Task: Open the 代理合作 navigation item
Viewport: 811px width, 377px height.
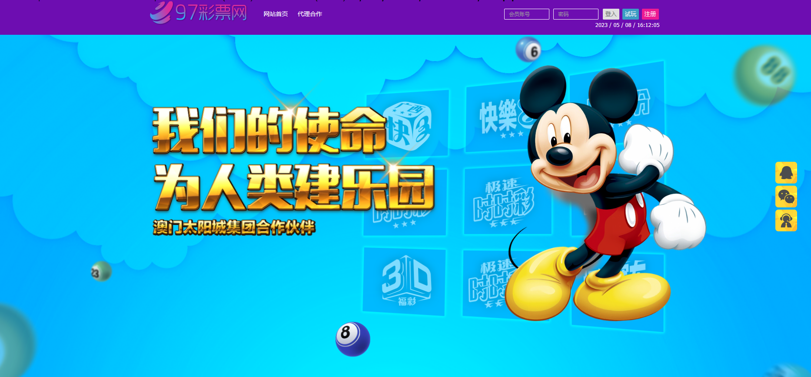Action: 310,14
